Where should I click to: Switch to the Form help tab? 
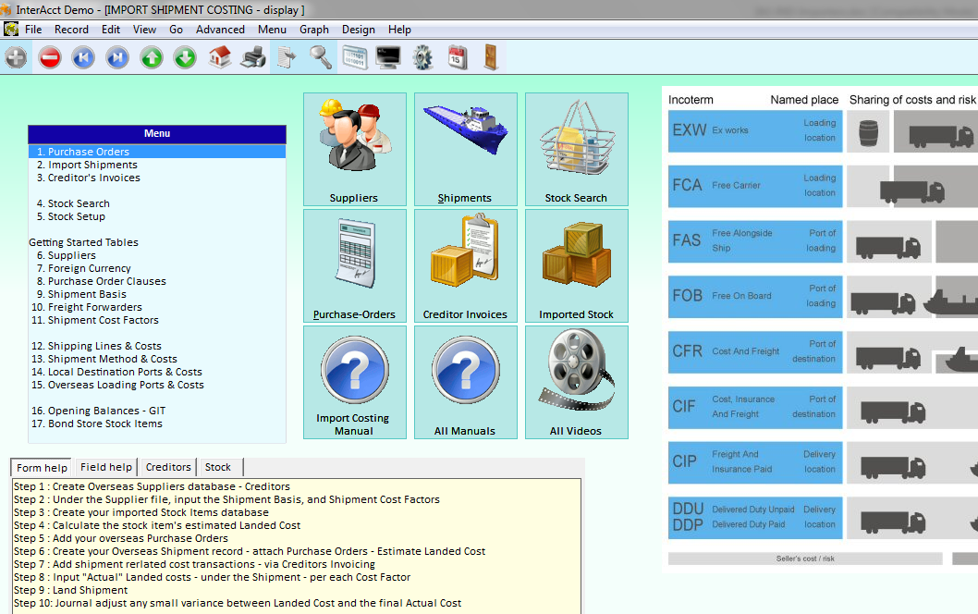pyautogui.click(x=42, y=467)
